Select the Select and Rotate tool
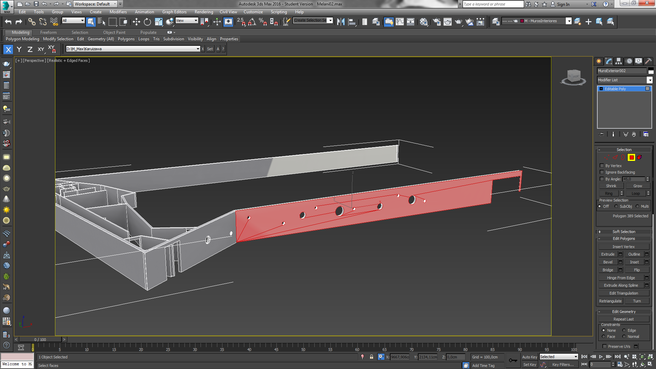 (147, 22)
